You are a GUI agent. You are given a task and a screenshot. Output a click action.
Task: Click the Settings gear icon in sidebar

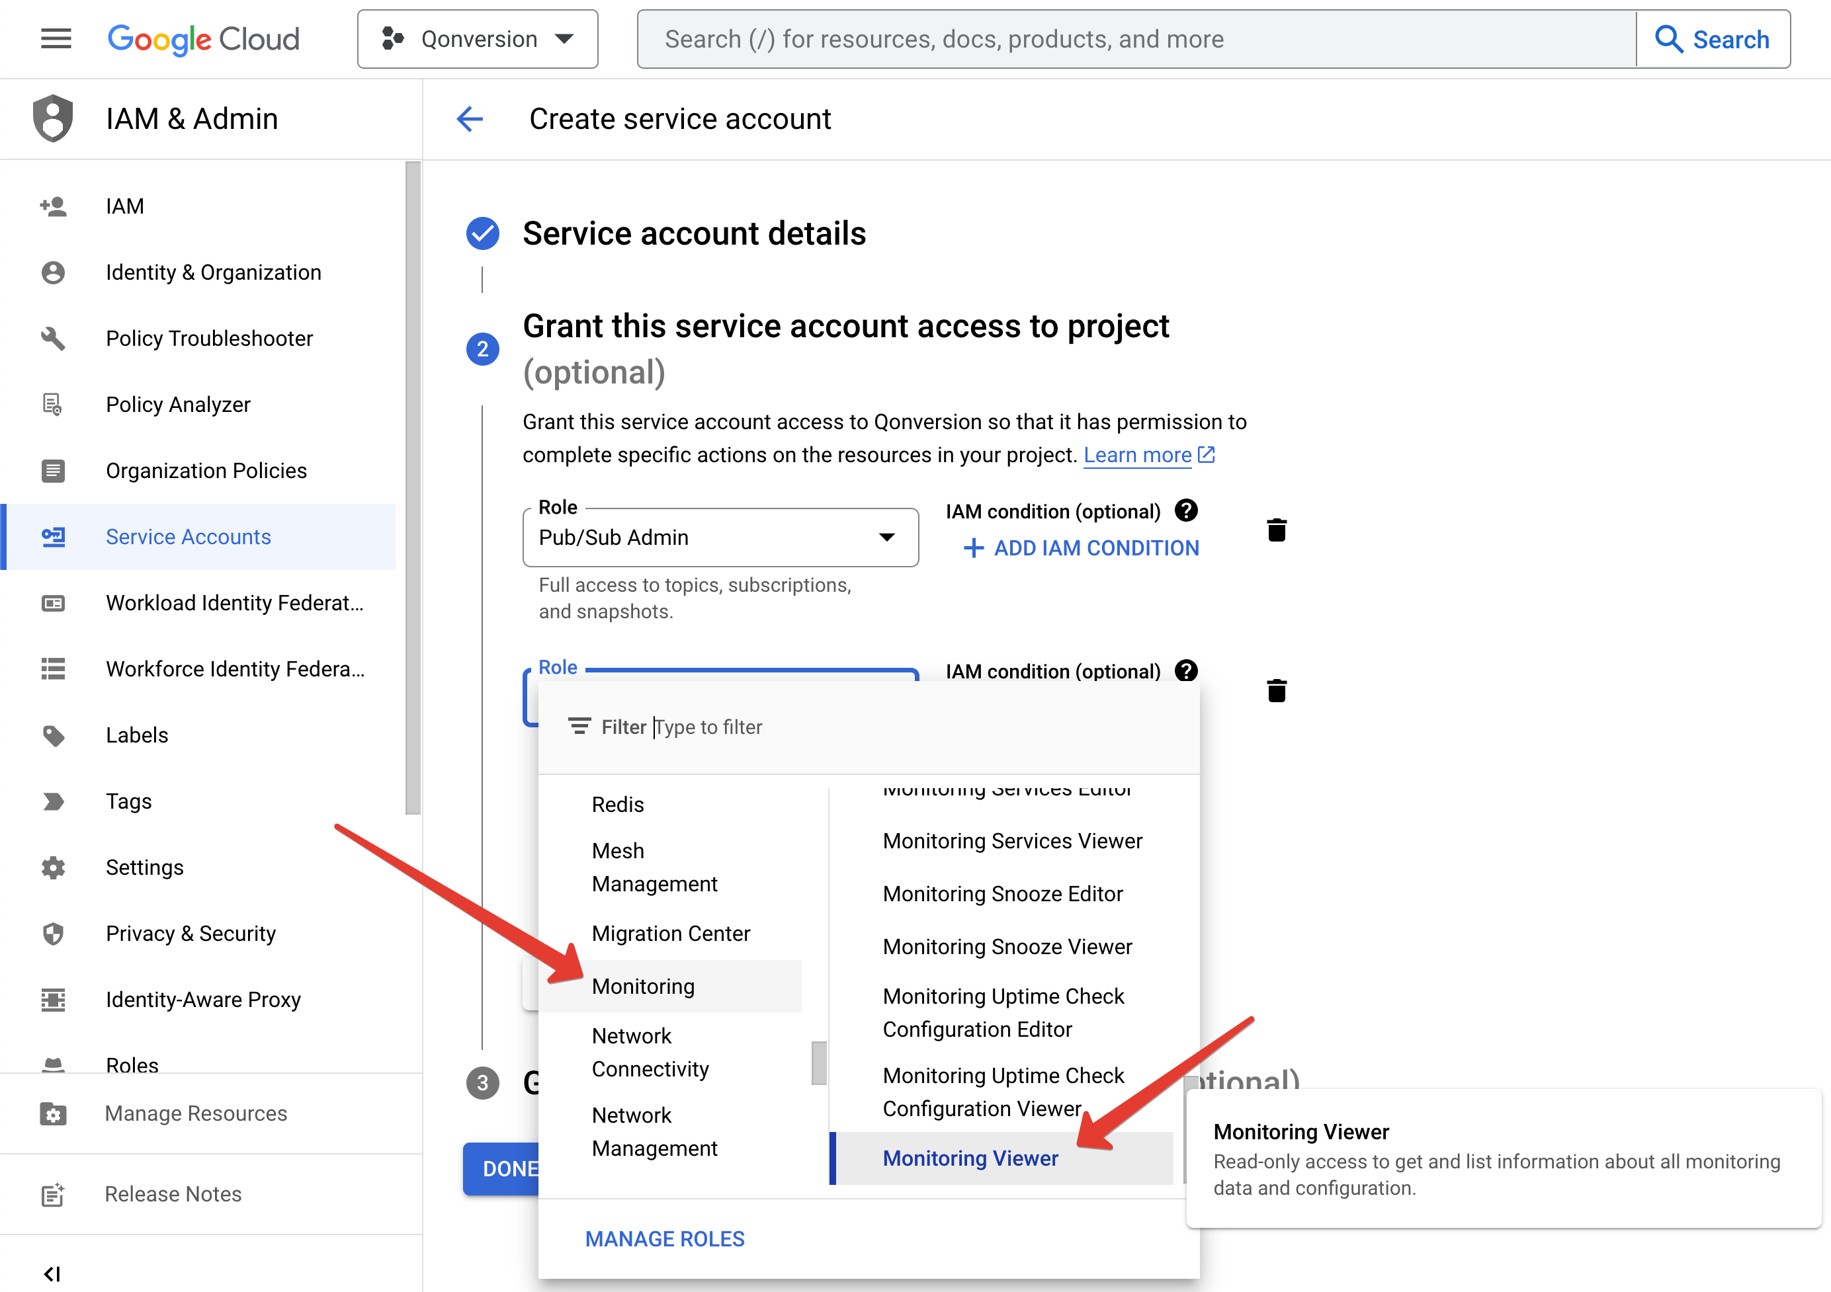tap(53, 868)
